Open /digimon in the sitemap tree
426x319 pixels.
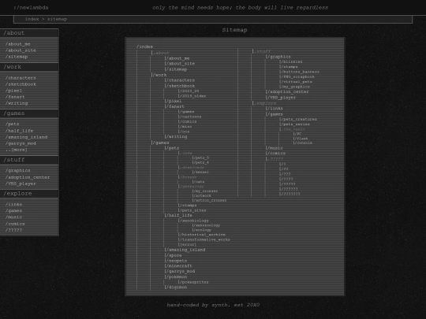click(176, 287)
